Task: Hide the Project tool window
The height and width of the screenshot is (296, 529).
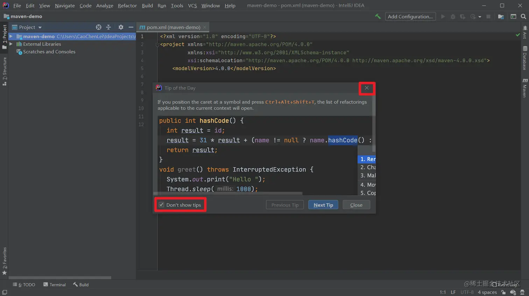Action: (131, 27)
